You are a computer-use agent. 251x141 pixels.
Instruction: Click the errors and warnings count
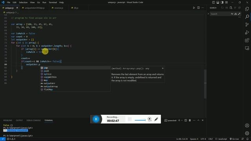pyautogui.click(x=11, y=139)
